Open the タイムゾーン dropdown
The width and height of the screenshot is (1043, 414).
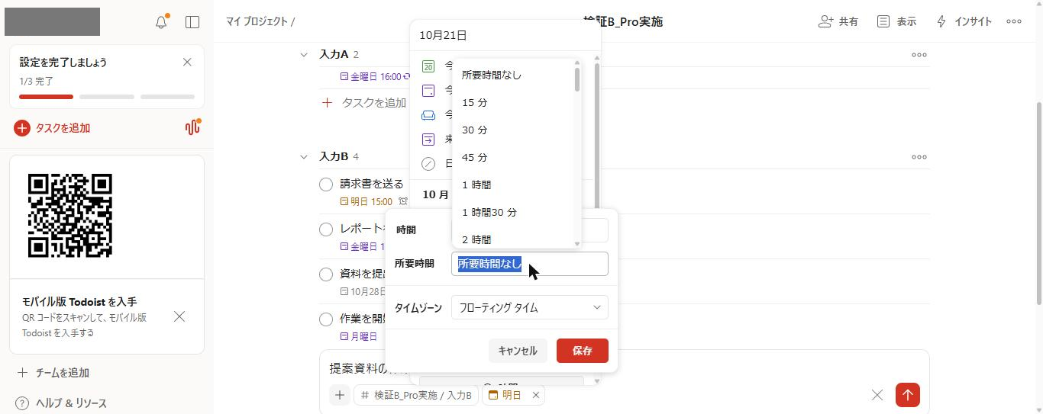click(530, 308)
